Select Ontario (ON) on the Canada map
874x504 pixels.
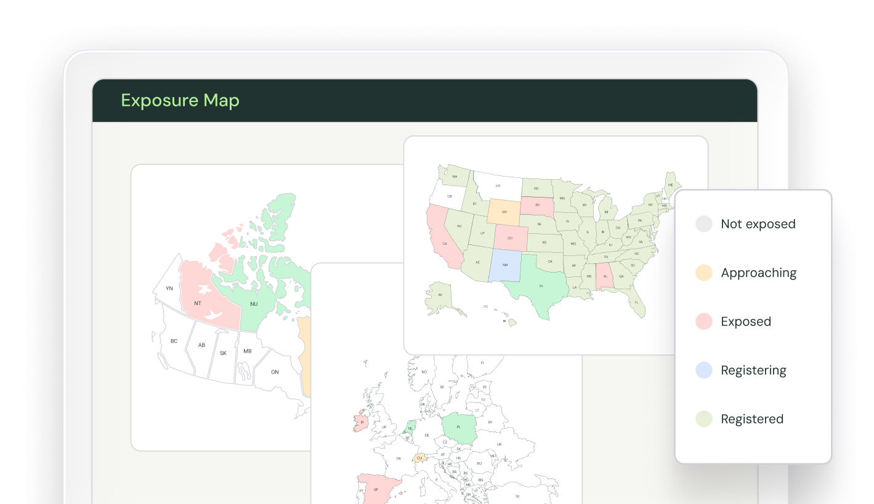(275, 372)
